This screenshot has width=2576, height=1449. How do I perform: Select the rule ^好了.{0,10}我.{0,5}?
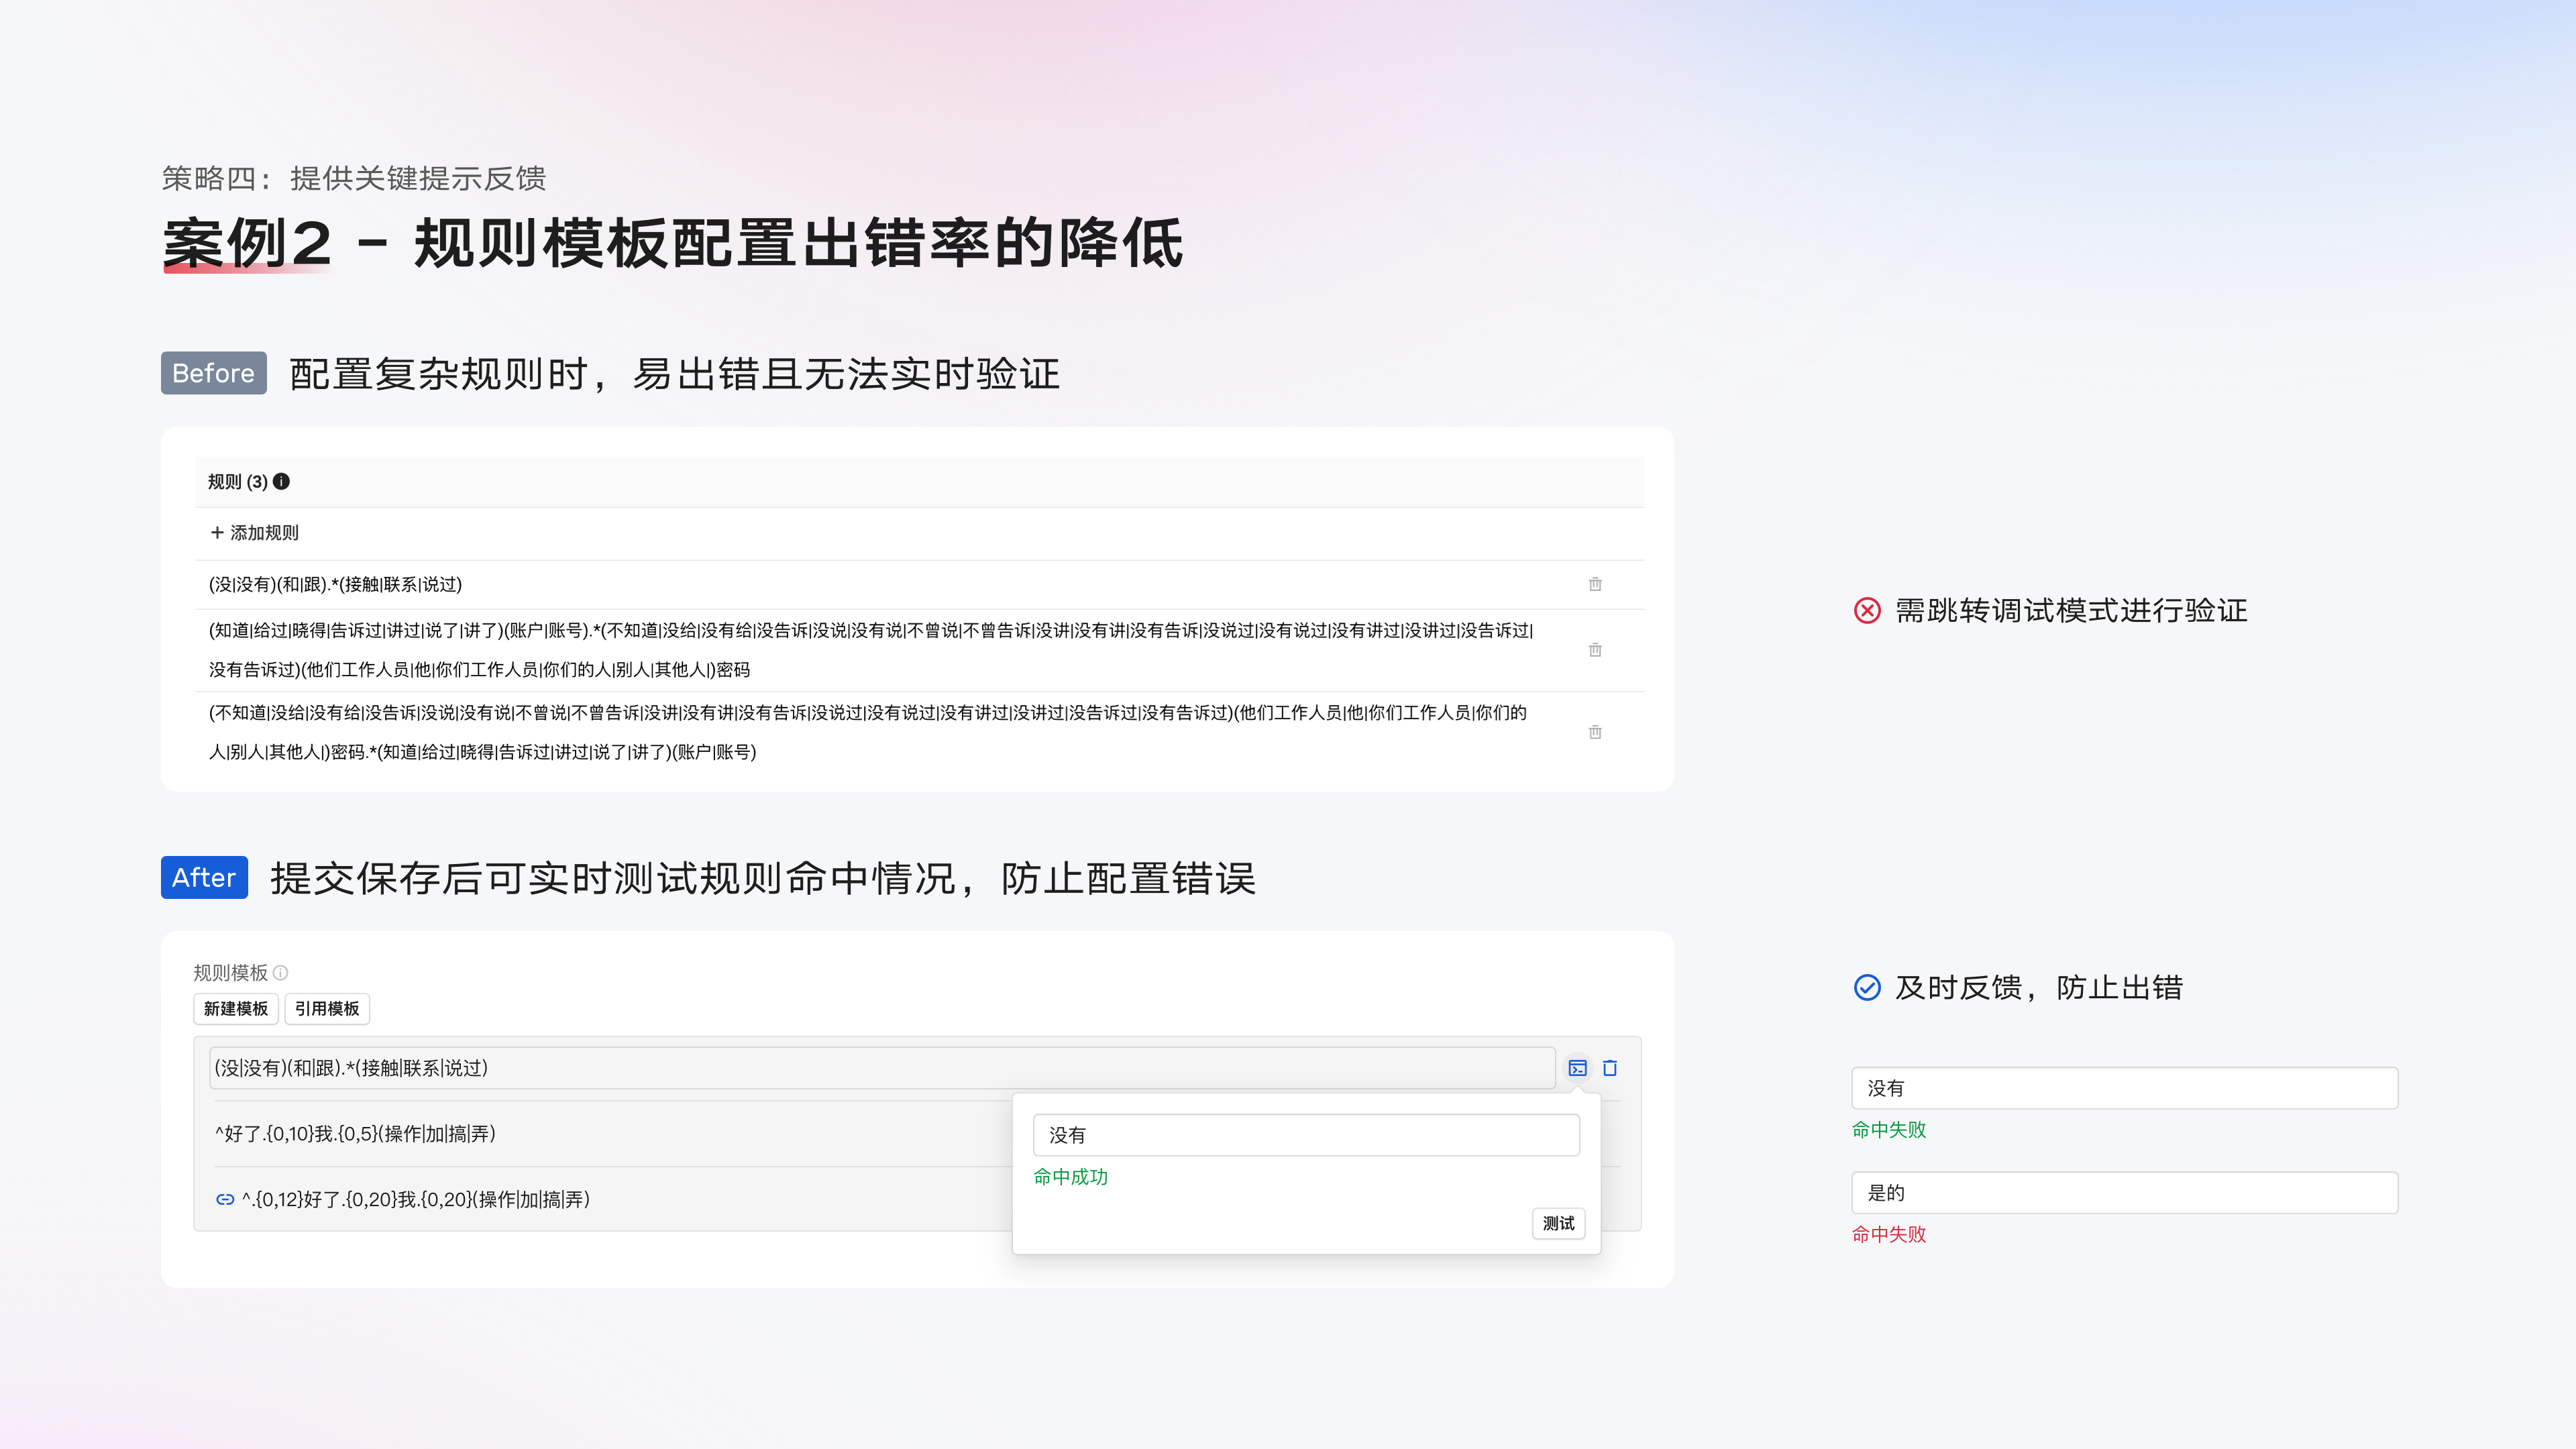[355, 1133]
